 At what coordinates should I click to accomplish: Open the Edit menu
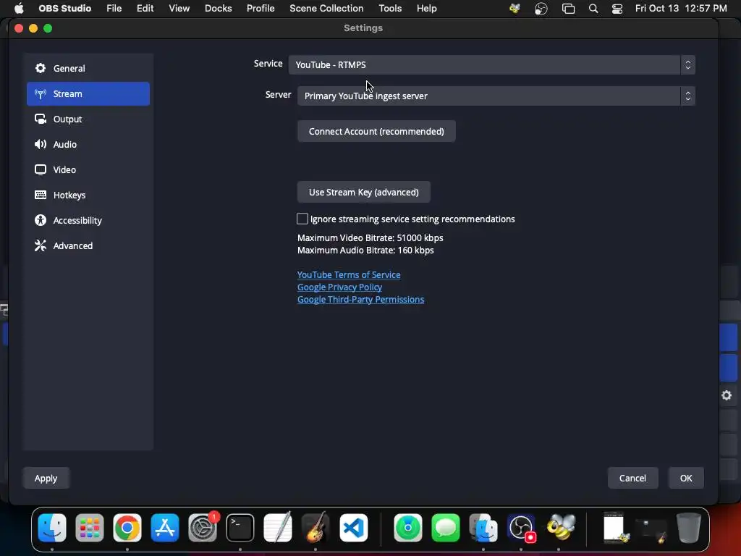pos(145,9)
